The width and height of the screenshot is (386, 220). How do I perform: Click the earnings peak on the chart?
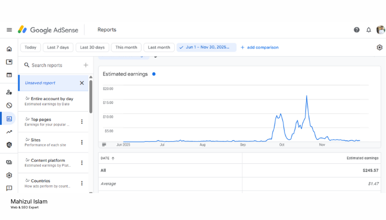pyautogui.click(x=307, y=96)
